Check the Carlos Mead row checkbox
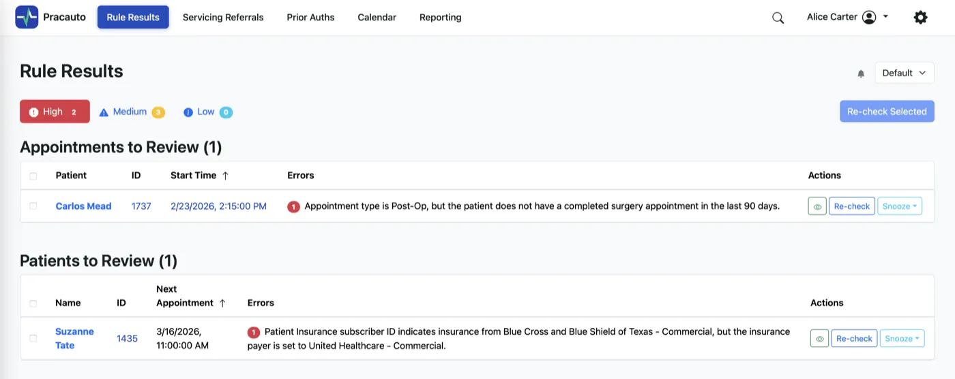 click(x=33, y=206)
